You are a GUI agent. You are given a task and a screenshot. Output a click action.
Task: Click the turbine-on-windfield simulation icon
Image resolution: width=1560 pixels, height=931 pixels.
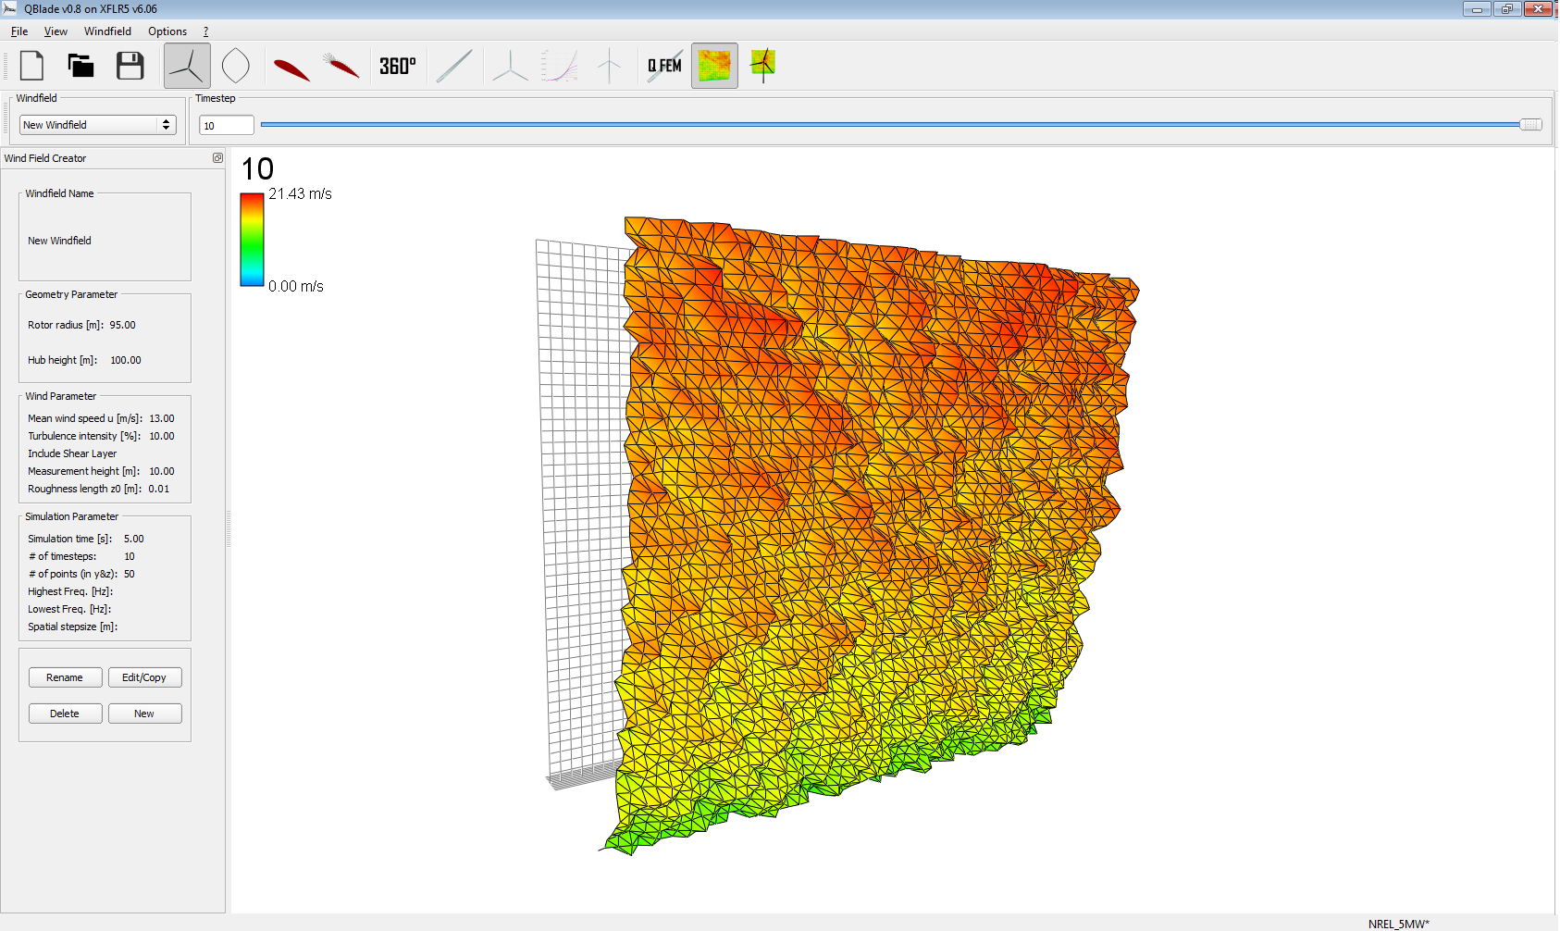[763, 66]
